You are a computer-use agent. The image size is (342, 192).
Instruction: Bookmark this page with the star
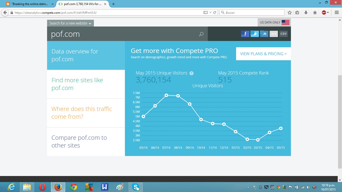click(290, 12)
